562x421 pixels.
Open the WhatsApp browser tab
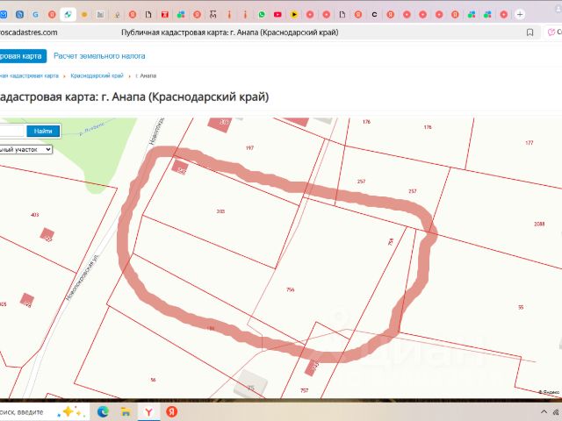tap(262, 15)
